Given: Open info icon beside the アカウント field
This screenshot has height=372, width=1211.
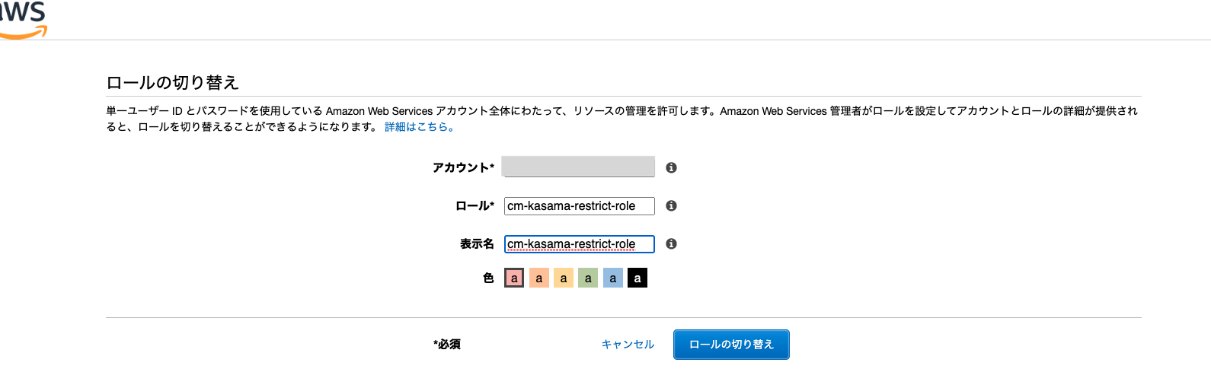Looking at the screenshot, I should pyautogui.click(x=671, y=167).
